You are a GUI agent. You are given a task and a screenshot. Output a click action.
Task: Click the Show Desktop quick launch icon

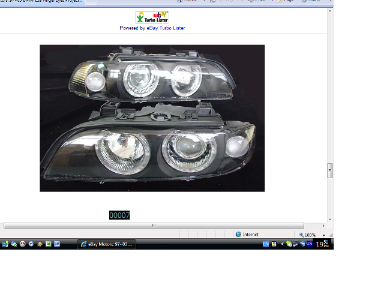tap(5, 244)
